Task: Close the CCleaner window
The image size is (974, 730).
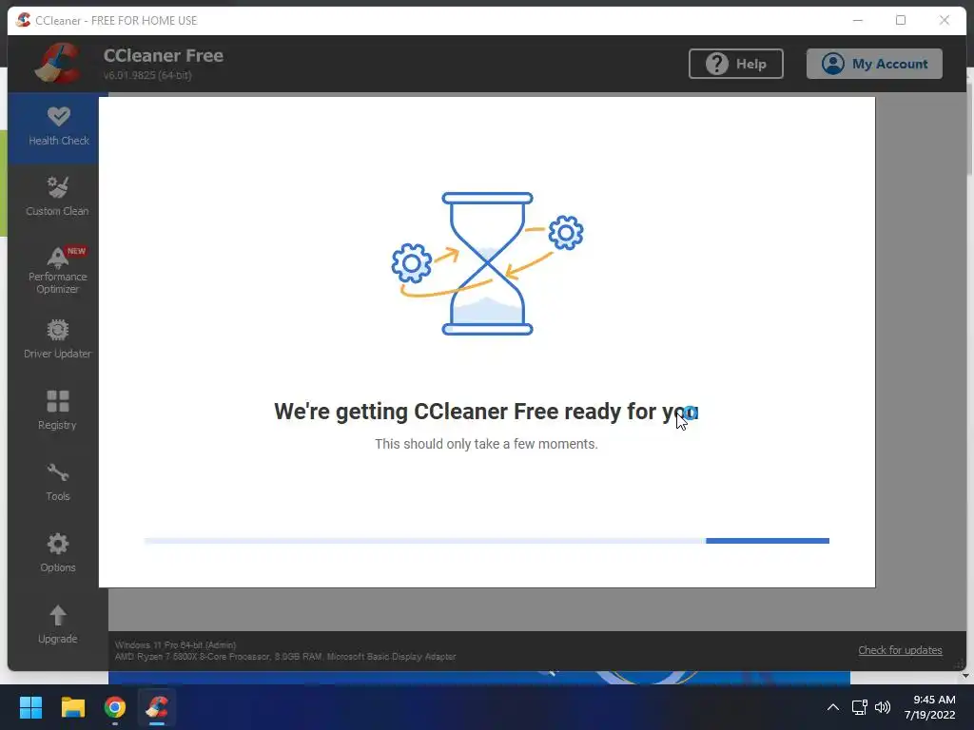Action: tap(945, 20)
